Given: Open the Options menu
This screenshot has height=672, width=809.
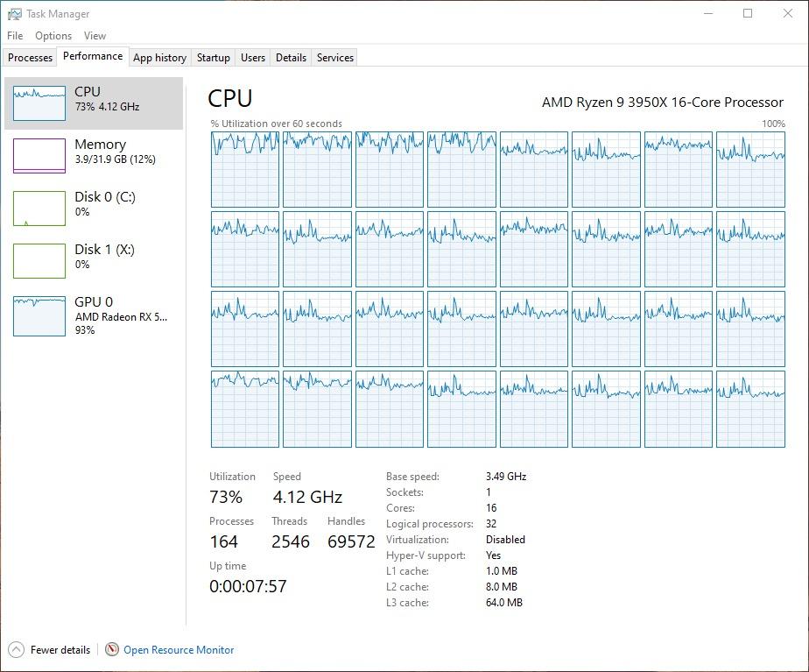Looking at the screenshot, I should tap(53, 36).
